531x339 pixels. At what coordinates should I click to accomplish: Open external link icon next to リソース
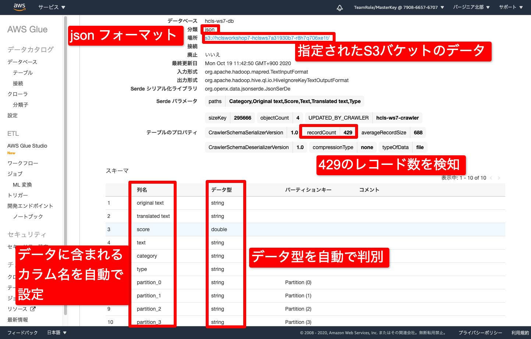[x=33, y=309]
